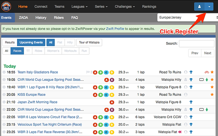
Task: Focus the Search input field
Action: (x=197, y=44)
